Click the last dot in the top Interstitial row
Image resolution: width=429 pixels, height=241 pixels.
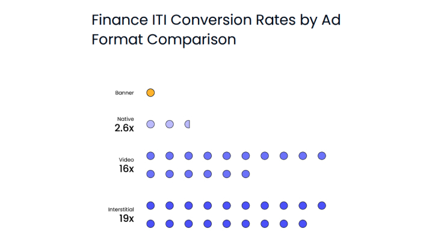tap(322, 206)
